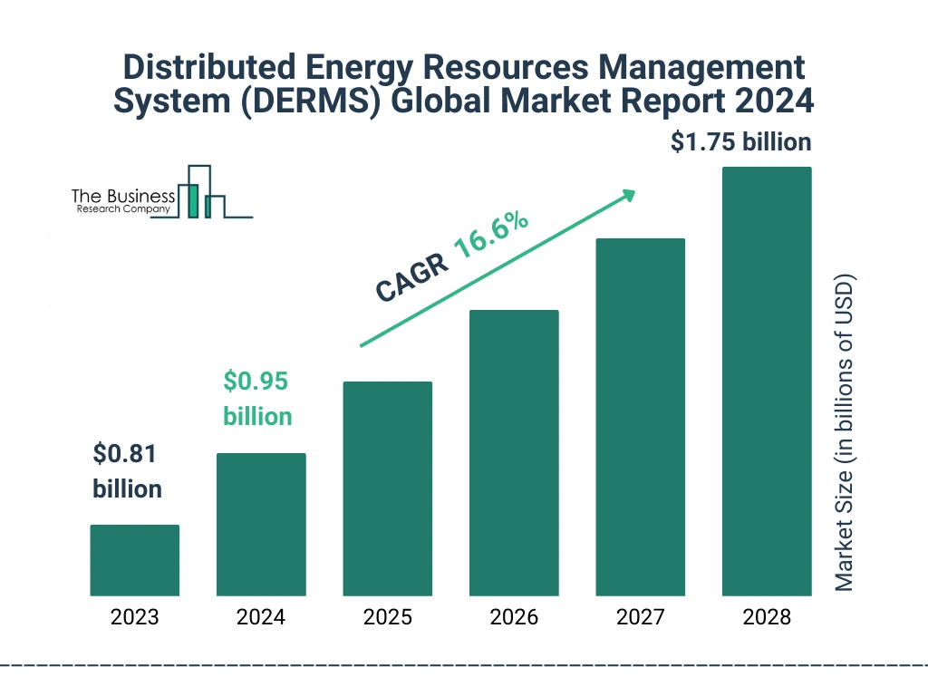
Task: Select the 2027 year label
Action: pos(641,617)
